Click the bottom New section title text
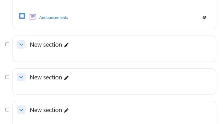Viewport: 223px width, 124px height. (x=46, y=110)
